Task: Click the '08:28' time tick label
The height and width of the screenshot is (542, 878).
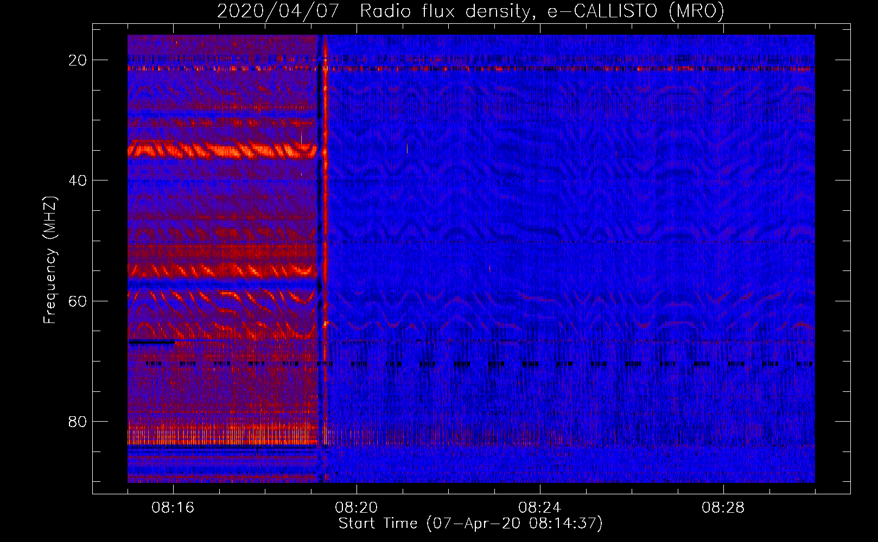Action: pyautogui.click(x=723, y=508)
